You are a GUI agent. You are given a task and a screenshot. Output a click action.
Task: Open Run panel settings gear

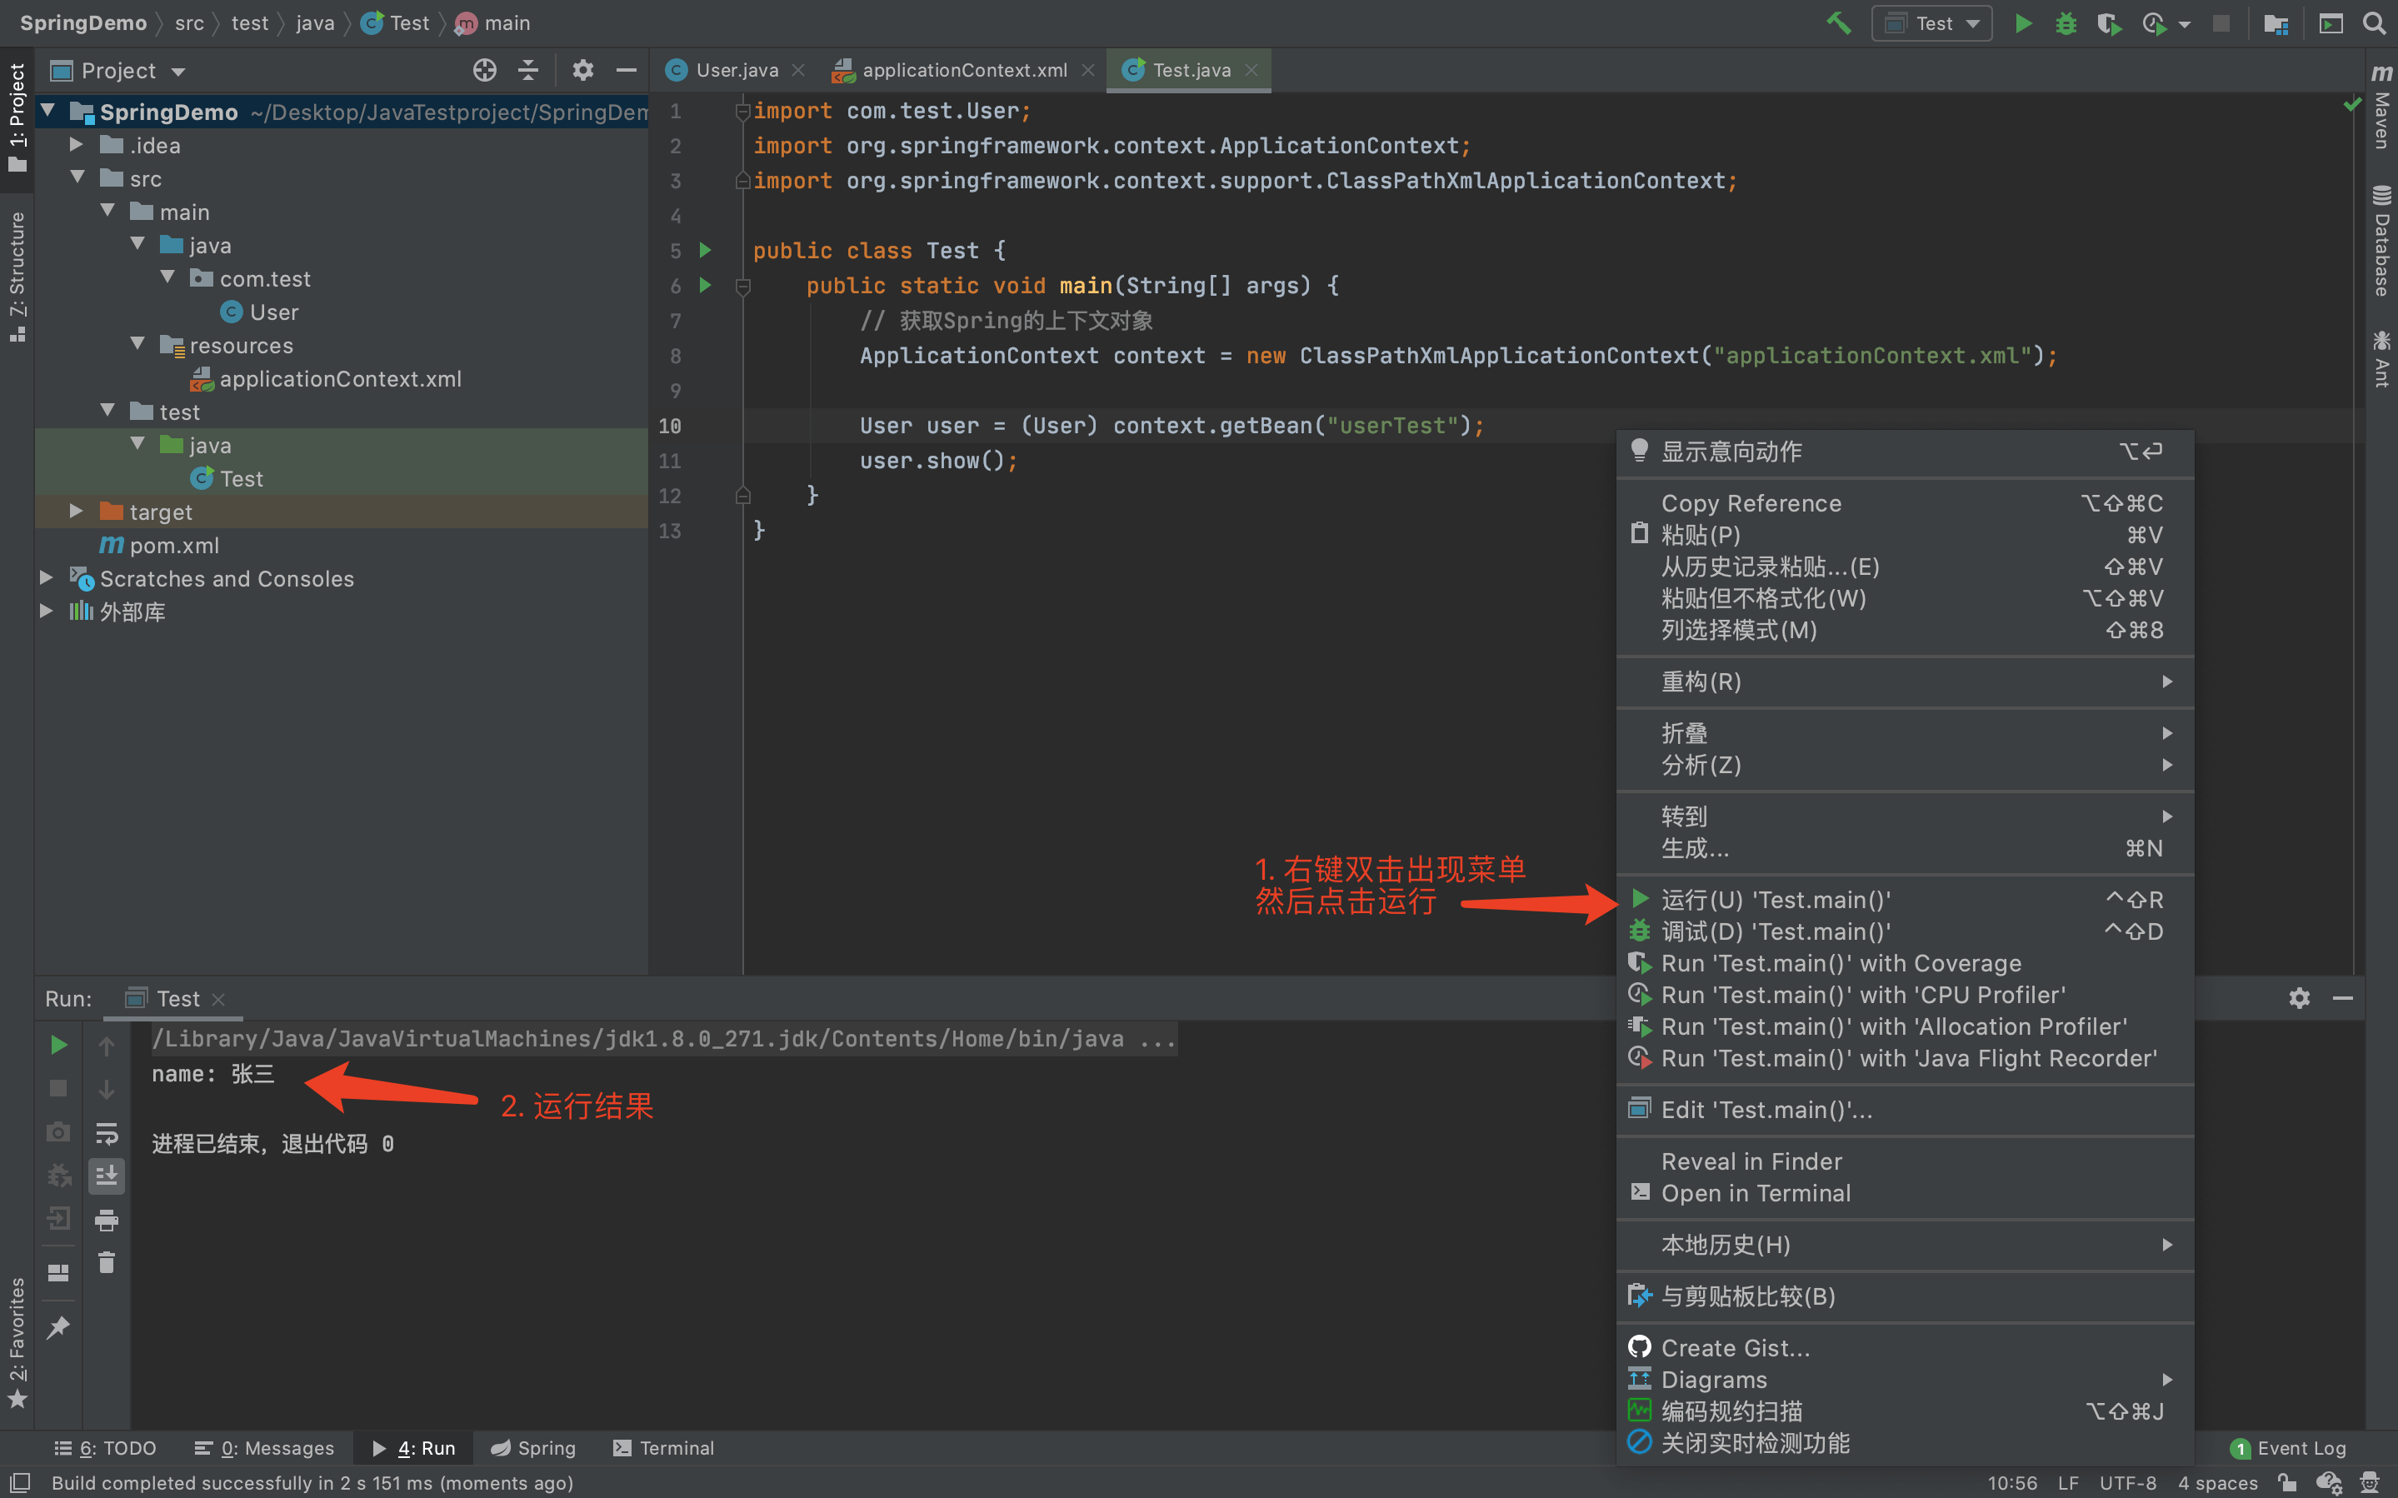(x=2299, y=997)
